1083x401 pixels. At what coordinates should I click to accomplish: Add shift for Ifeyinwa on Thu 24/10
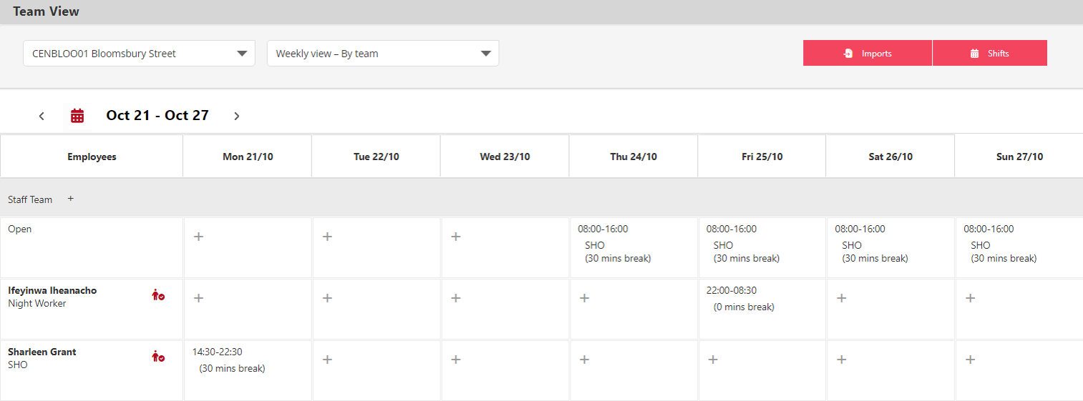click(x=584, y=298)
